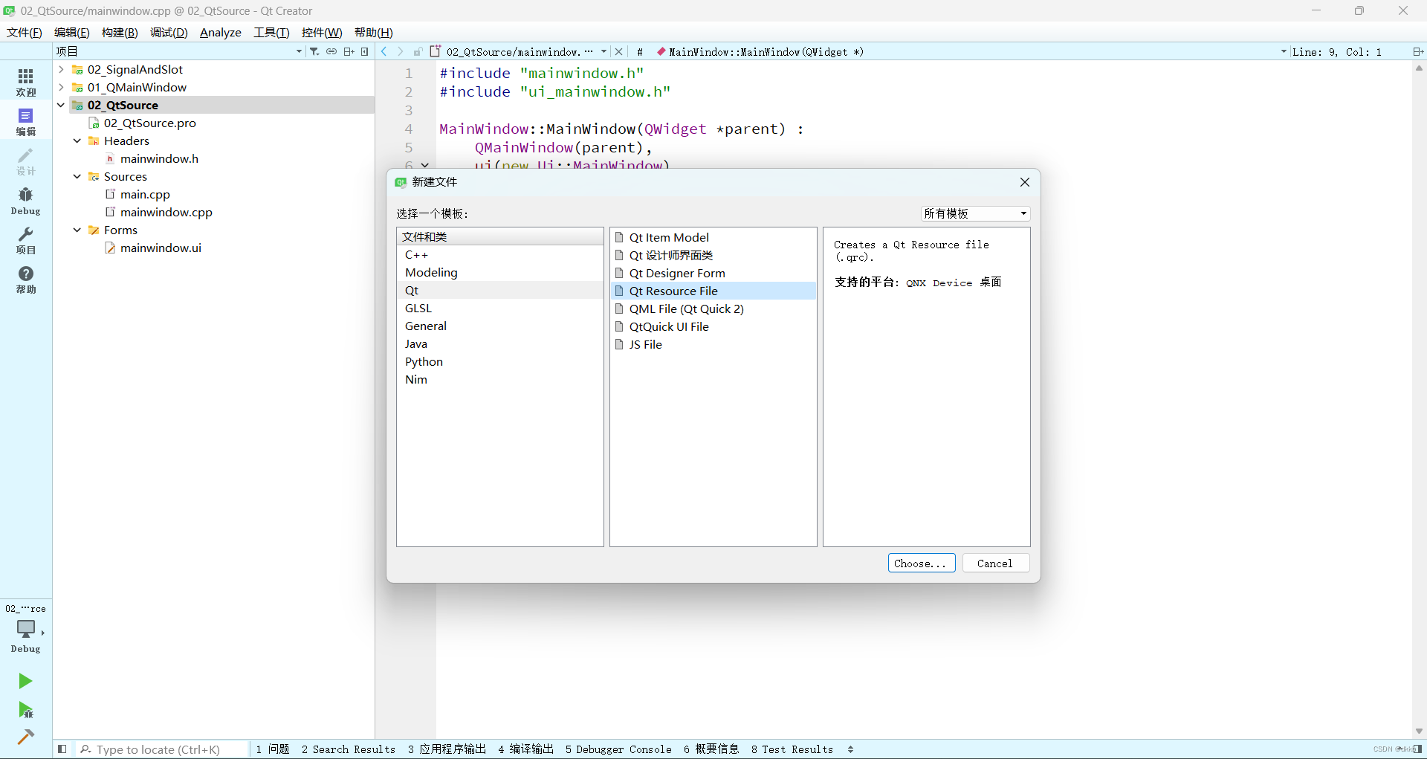1427x759 pixels.
Task: Expand the 02_SignalAndSlot project
Action: pos(61,69)
